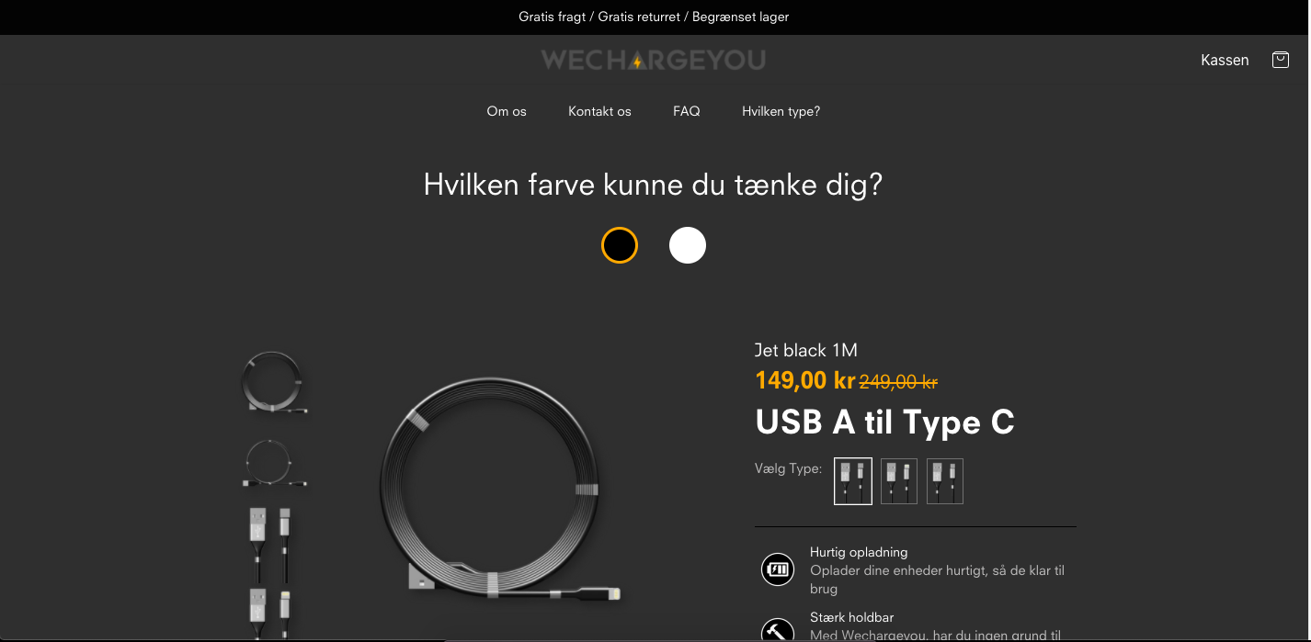Open the Om os page
1311x642 pixels.
(x=507, y=111)
